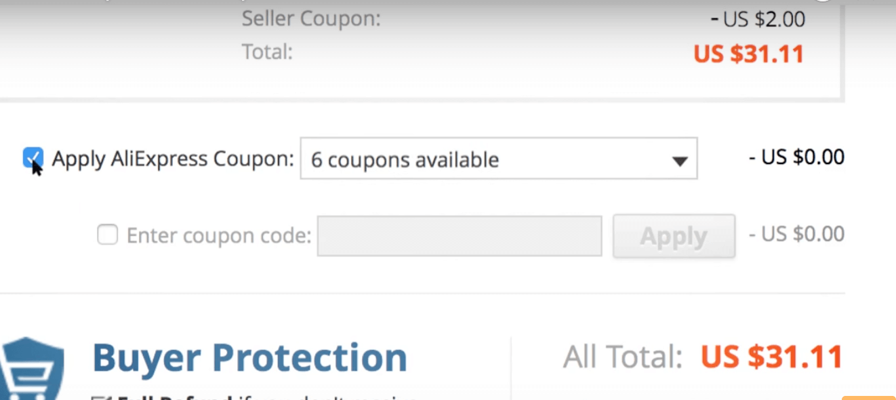Click the Buyer Protection shield cart icon
Screen dimensions: 896x400
click(x=33, y=368)
